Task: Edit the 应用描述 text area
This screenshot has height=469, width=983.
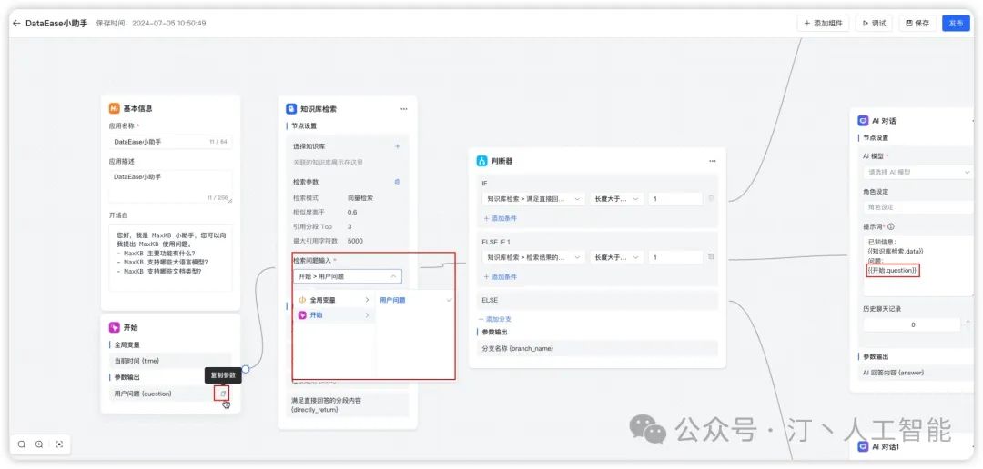Action: [x=170, y=186]
